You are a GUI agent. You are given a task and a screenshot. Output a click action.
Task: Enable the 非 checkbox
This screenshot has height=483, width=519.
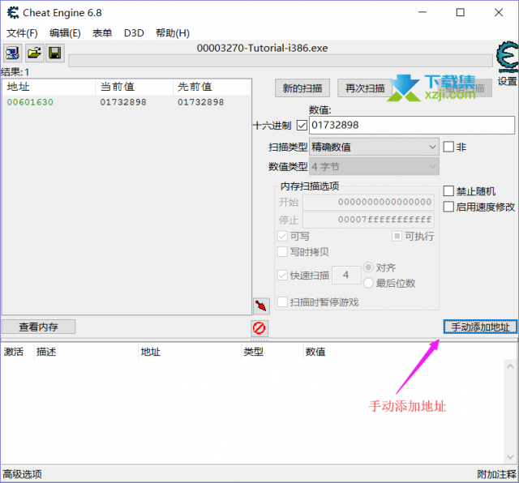(x=448, y=147)
